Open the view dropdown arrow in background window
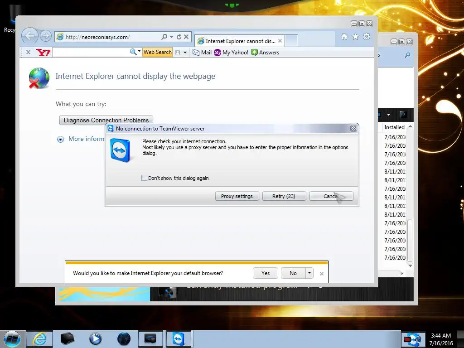This screenshot has width=464, height=348. tap(388, 115)
